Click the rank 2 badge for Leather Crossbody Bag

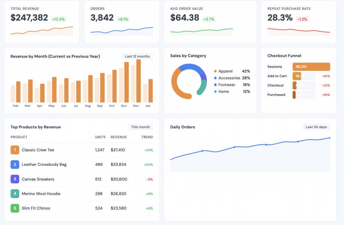click(x=15, y=164)
